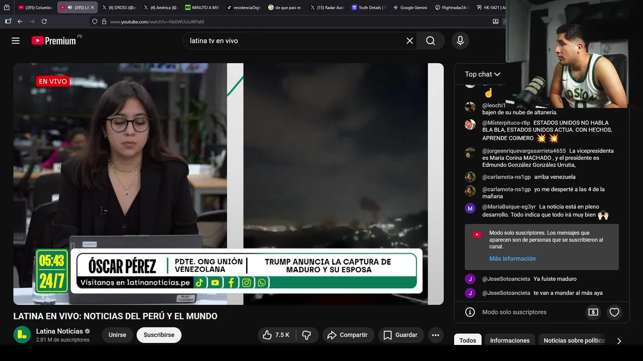Open more actions three-dot menu
The image size is (643, 361).
(436, 335)
